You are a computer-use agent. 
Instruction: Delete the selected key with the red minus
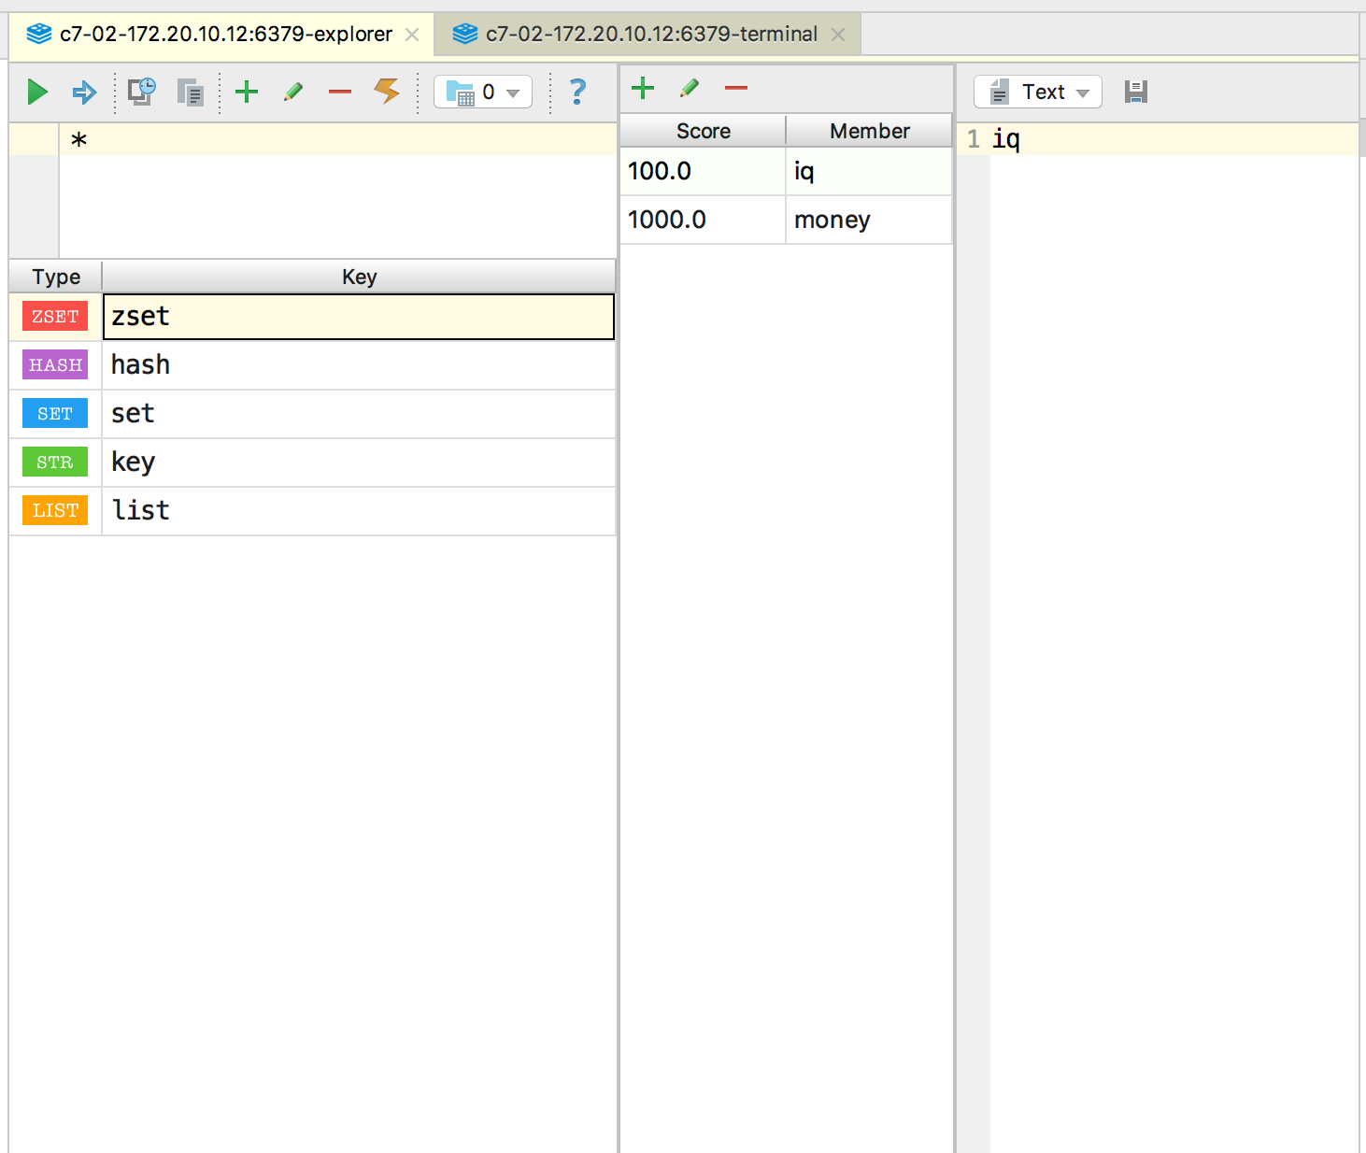pos(340,92)
